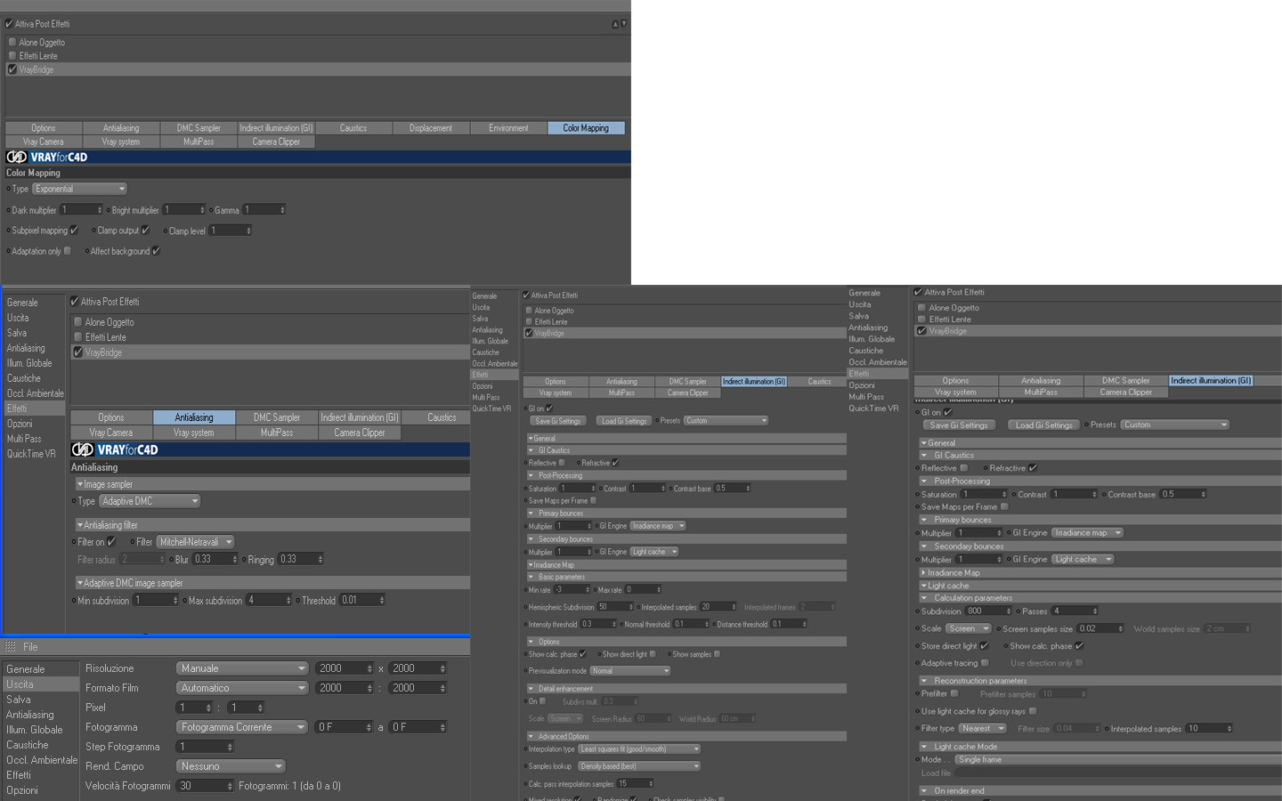Enable the Adaptation only checkbox
This screenshot has width=1282, height=801.
[68, 251]
